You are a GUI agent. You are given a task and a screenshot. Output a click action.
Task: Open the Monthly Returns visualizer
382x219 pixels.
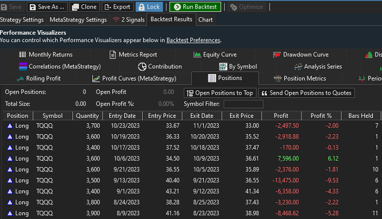tap(45, 55)
